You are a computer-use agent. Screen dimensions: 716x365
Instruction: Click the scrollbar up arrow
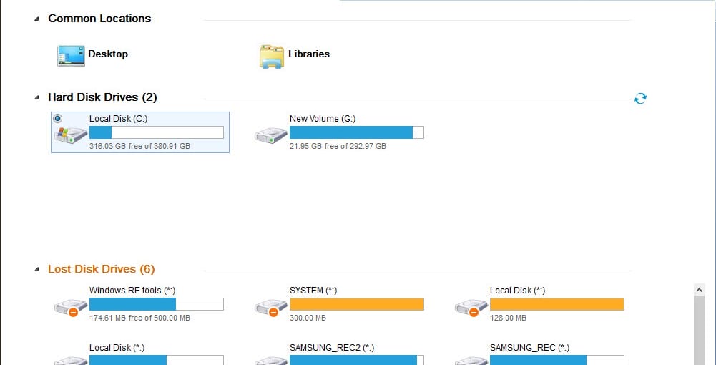click(x=700, y=290)
